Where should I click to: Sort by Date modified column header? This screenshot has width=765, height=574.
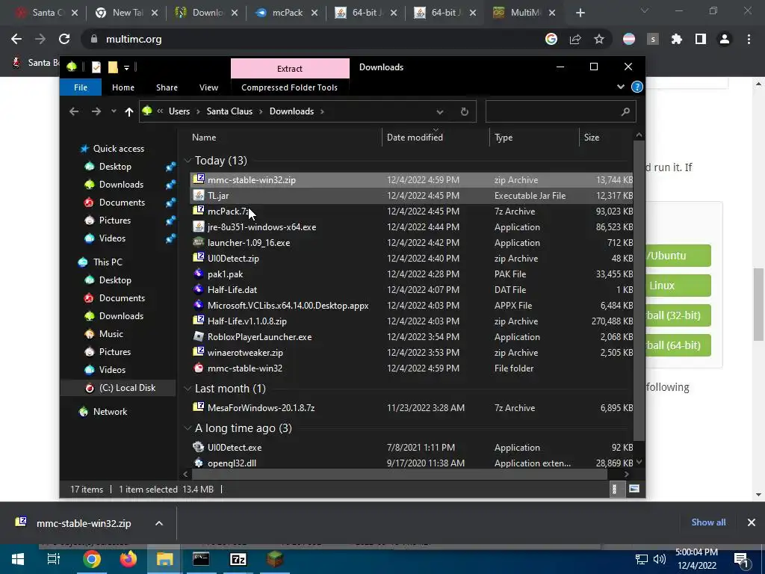[x=415, y=138]
